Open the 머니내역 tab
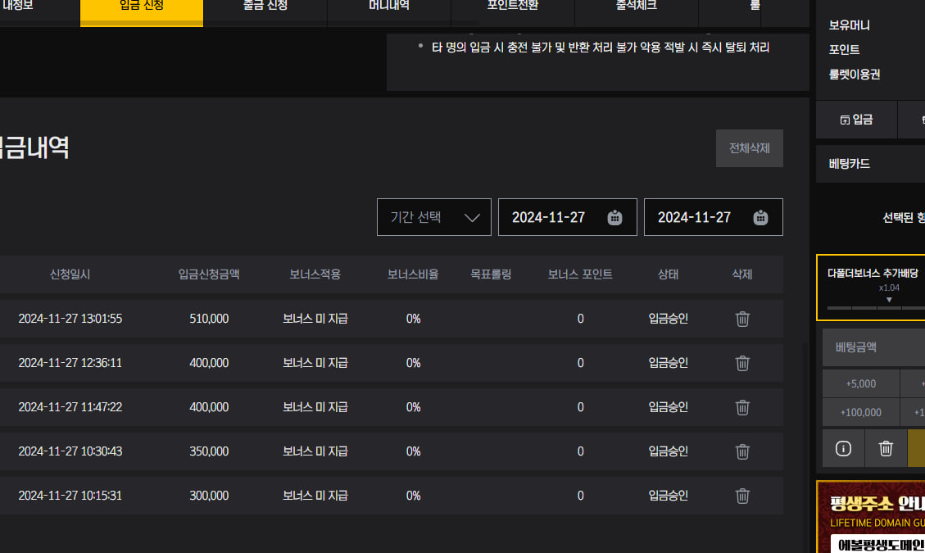925x553 pixels. (389, 7)
